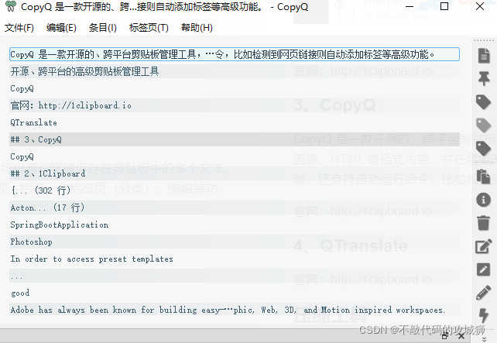This screenshot has height=343, width=497.
Task: Open the 标签页(T) menu
Action: (149, 28)
